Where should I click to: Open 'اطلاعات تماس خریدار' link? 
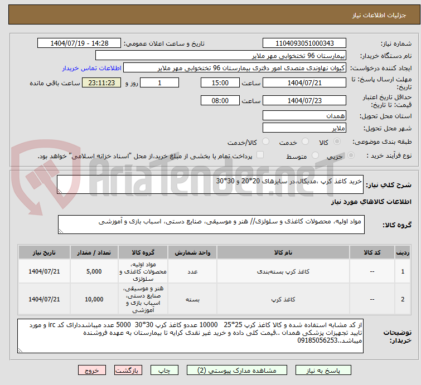coord(92,68)
